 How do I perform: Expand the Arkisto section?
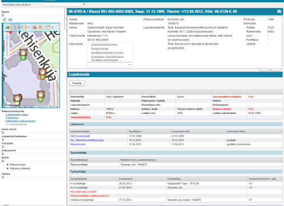click(x=3, y=177)
